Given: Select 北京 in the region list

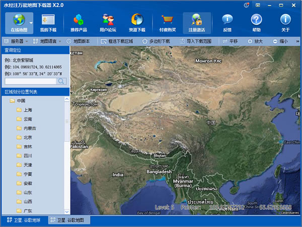Looking at the screenshot, I should (x=28, y=137).
